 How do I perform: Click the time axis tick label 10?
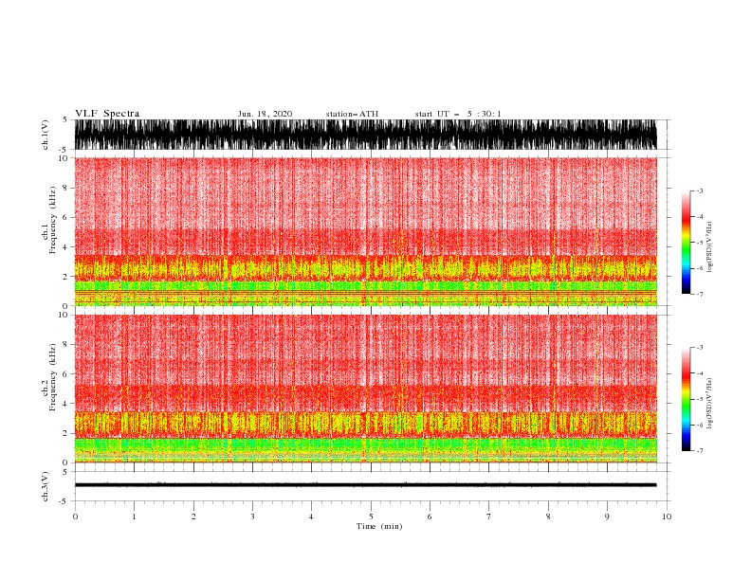click(667, 517)
